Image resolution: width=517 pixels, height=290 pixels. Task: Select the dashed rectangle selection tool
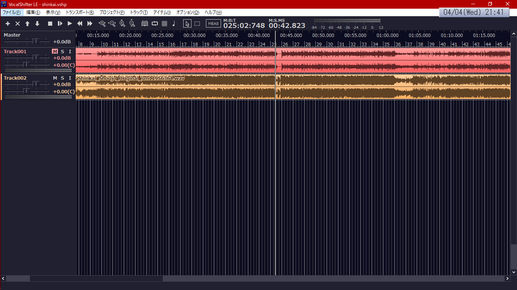pyautogui.click(x=197, y=23)
